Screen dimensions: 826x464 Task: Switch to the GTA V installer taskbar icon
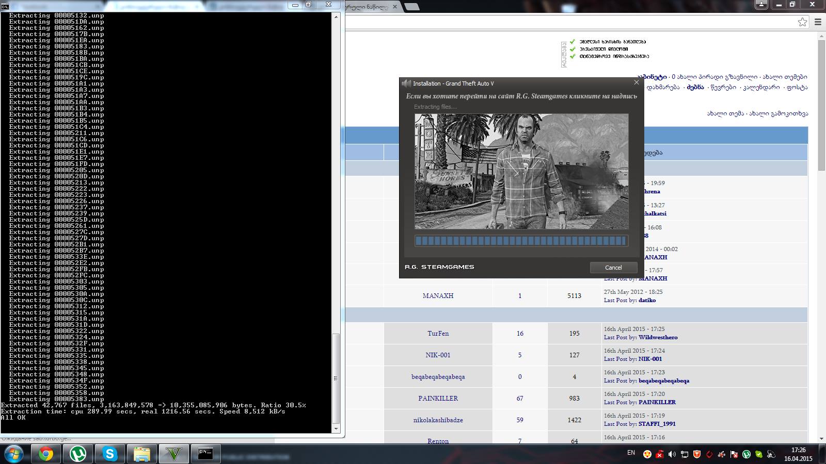click(173, 454)
